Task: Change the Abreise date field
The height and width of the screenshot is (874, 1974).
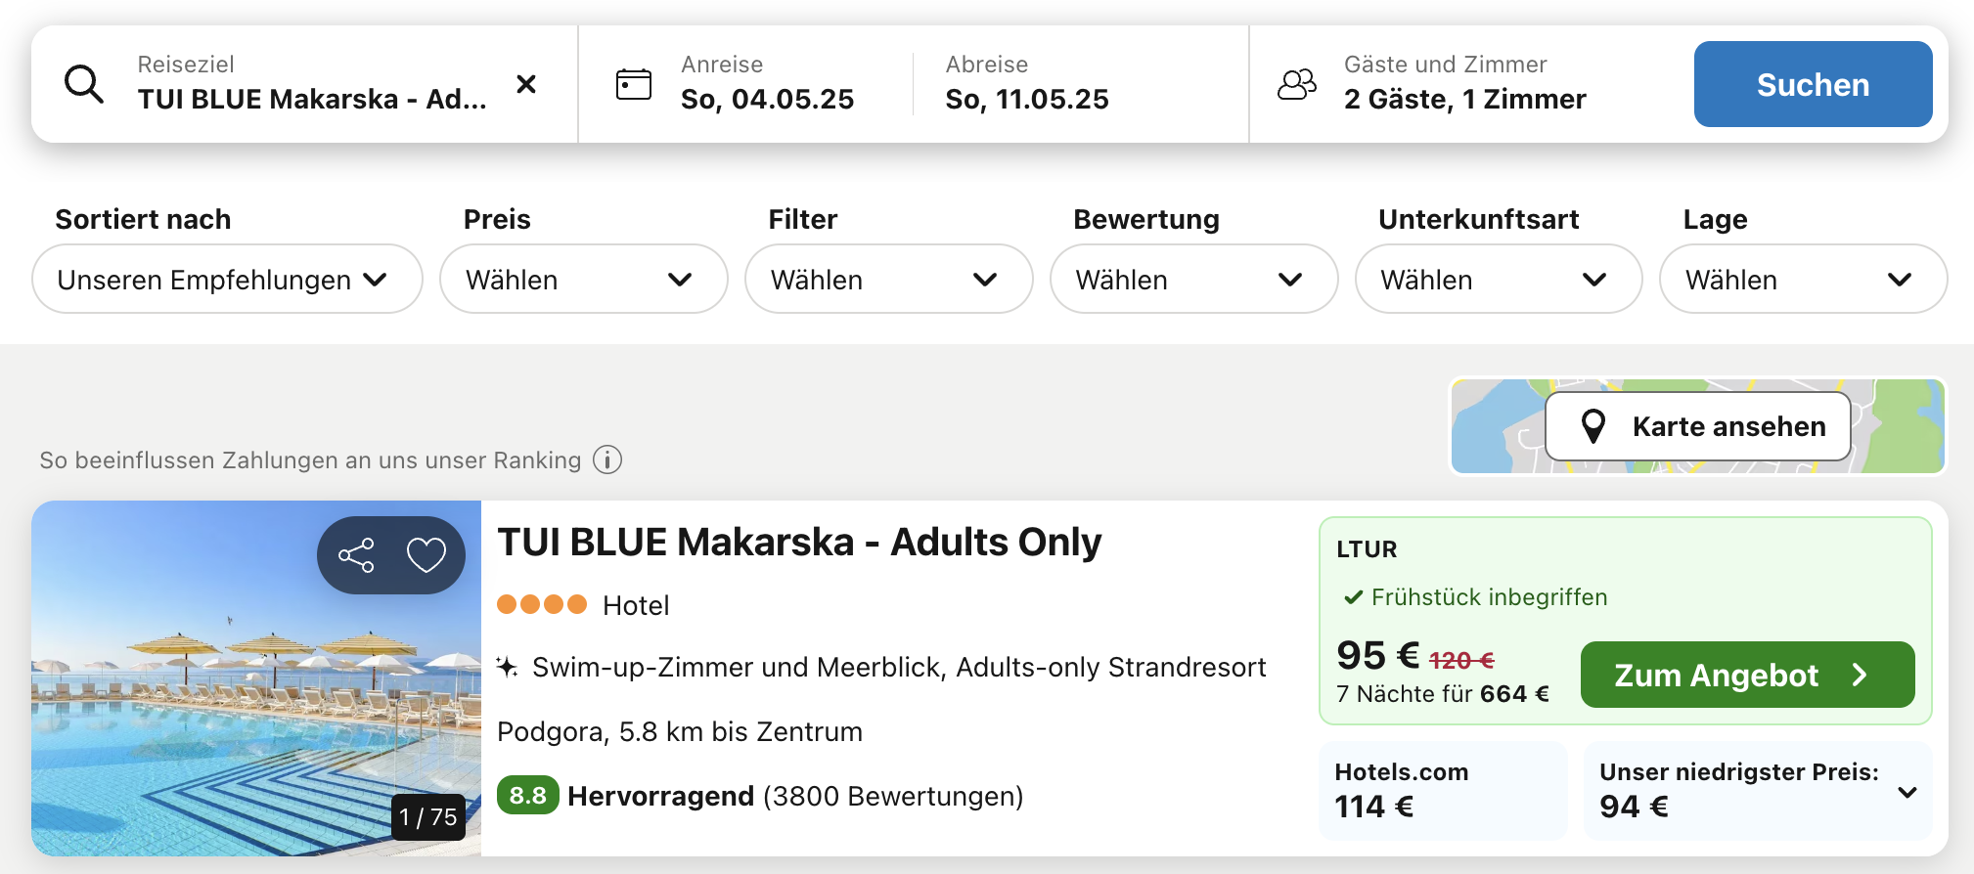Action: [x=1027, y=84]
